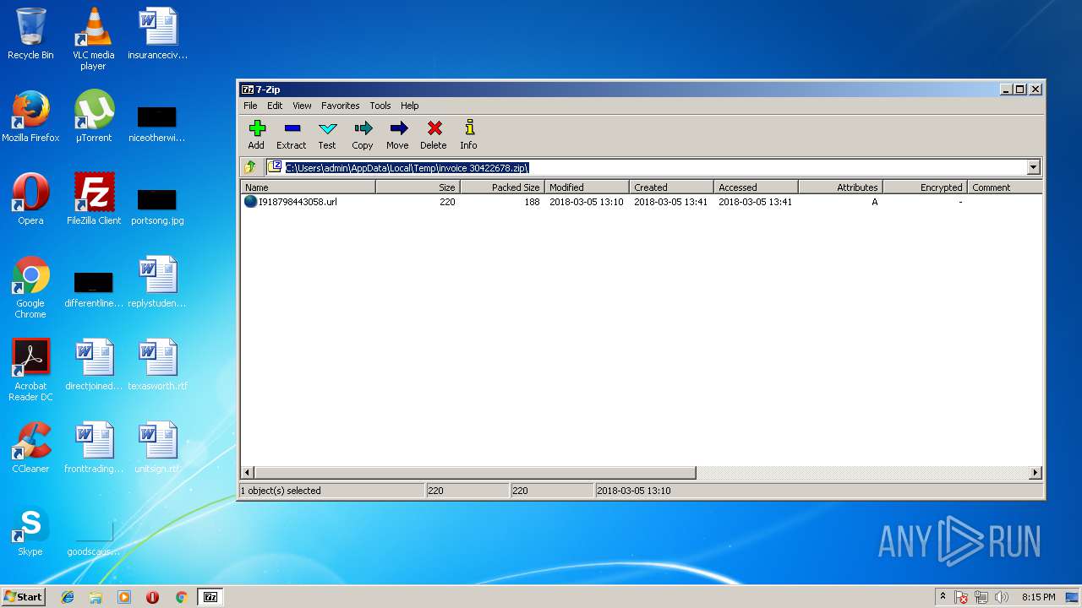Select the goodscaus desktop file
The width and height of the screenshot is (1082, 608).
pos(94,537)
